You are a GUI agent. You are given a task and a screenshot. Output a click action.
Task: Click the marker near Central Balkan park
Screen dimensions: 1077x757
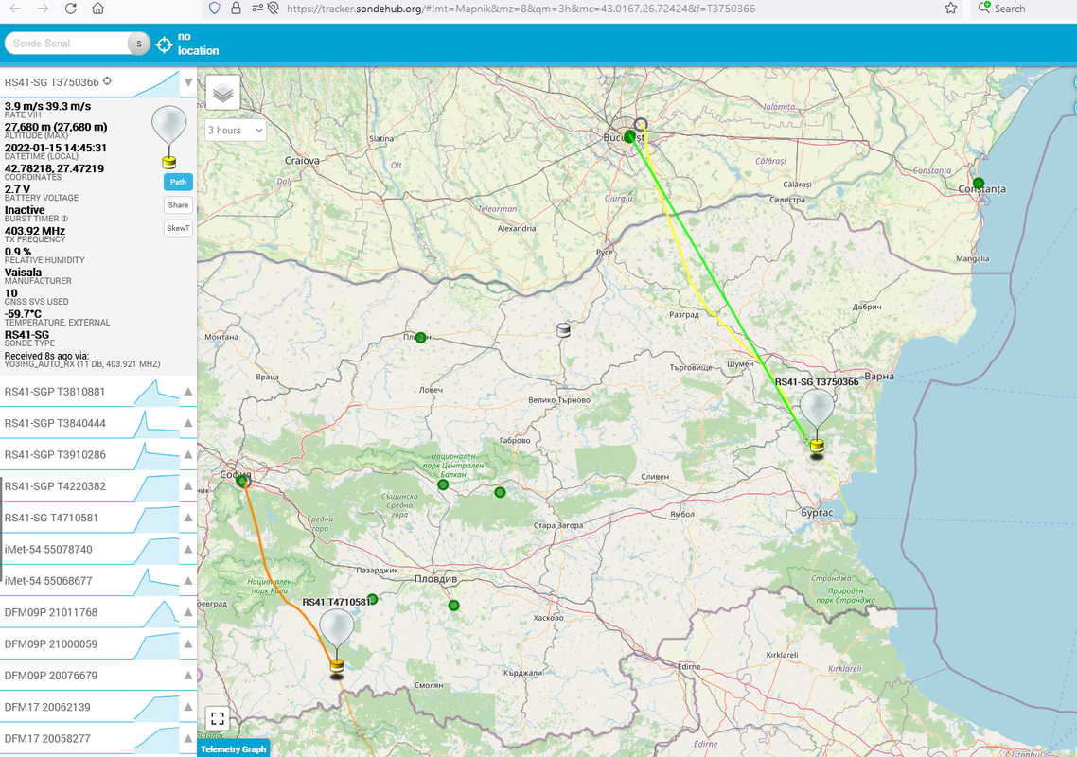coord(443,485)
